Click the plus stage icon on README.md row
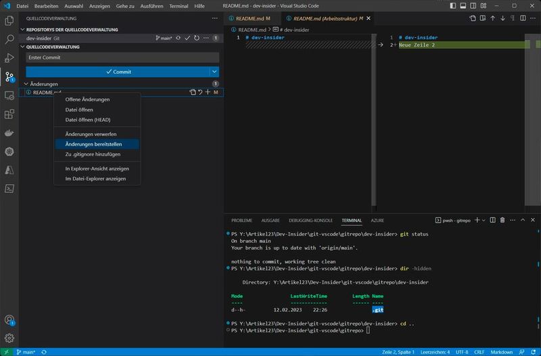Viewport: 541px width, 356px height. point(208,92)
